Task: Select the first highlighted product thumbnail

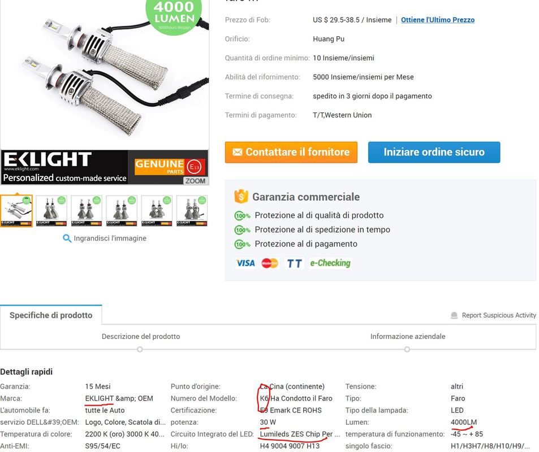Action: (x=16, y=211)
